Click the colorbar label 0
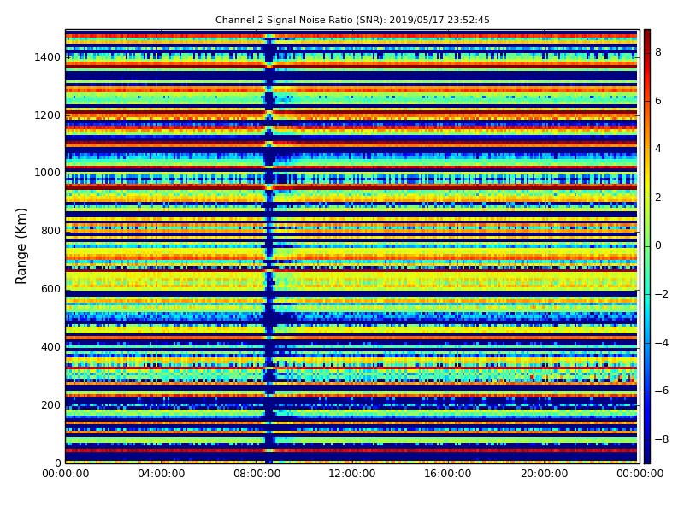The height and width of the screenshot is (513, 684). click(658, 245)
